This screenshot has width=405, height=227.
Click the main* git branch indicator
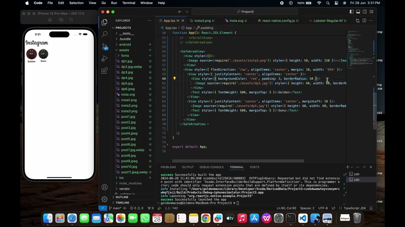tap(115, 208)
